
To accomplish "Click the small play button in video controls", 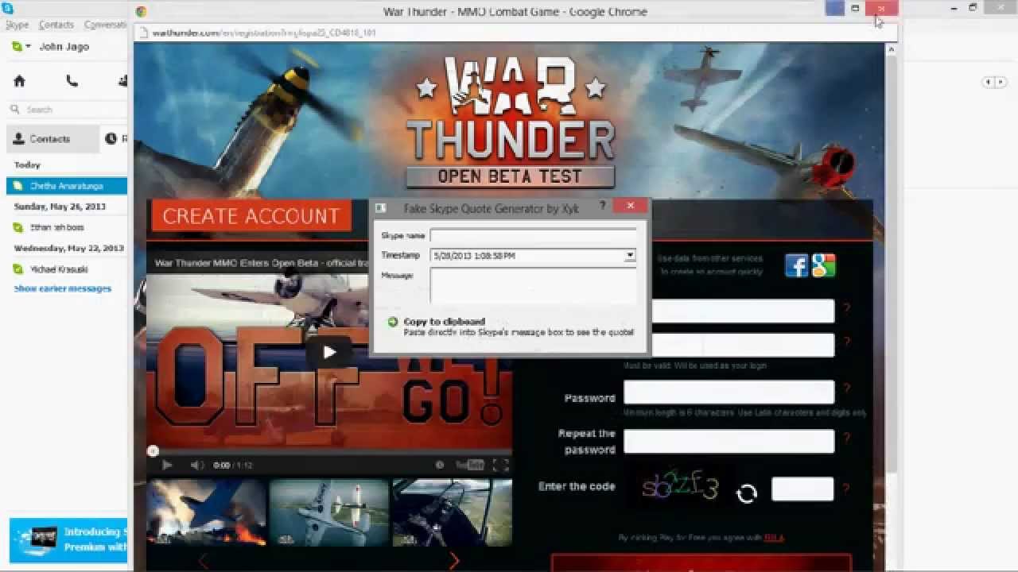I will (x=167, y=465).
